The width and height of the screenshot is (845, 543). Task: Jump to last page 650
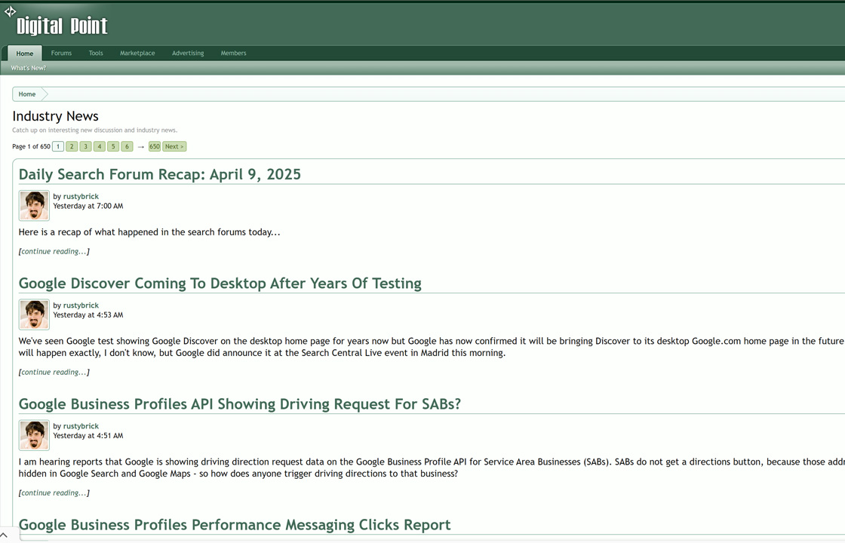tap(155, 146)
